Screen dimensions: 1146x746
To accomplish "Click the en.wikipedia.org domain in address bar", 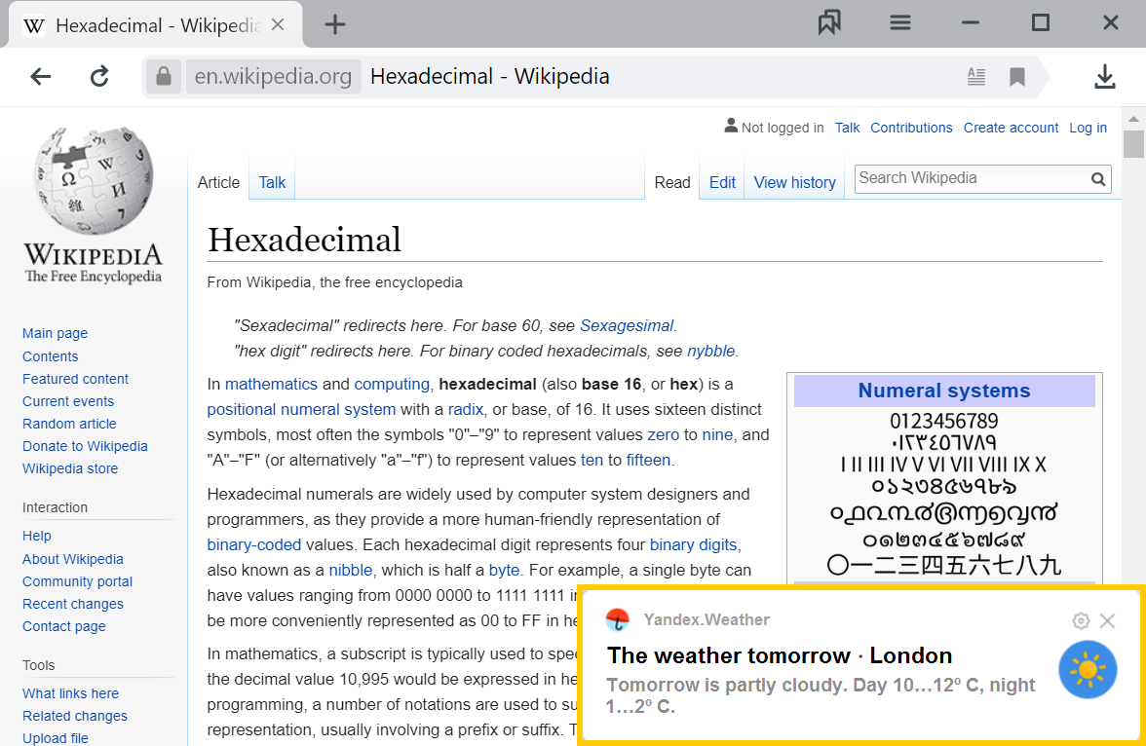I will tap(273, 76).
